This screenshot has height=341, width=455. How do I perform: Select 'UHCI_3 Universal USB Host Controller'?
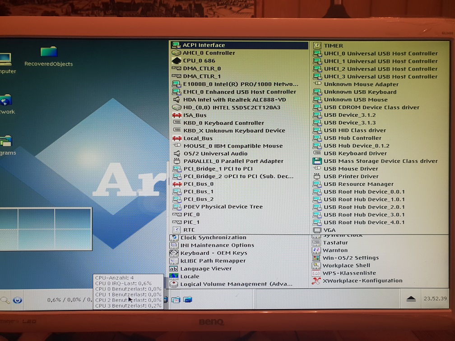[x=381, y=77]
